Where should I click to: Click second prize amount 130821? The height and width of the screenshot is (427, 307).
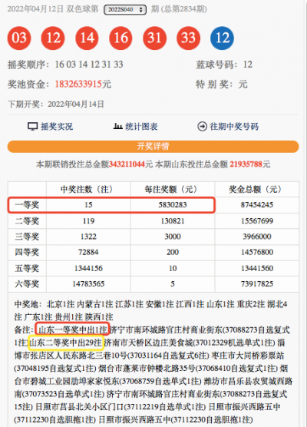point(173,220)
